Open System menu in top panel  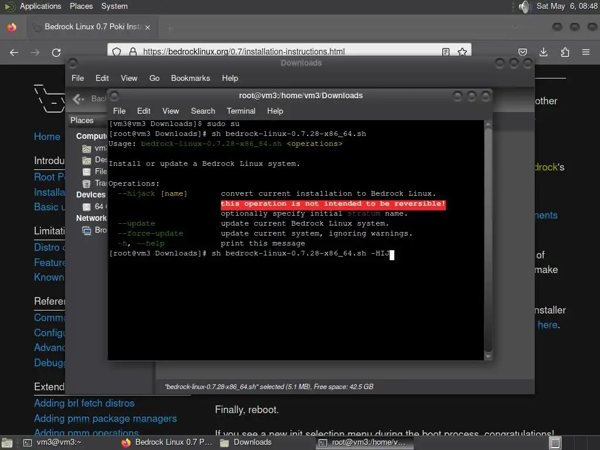click(114, 6)
